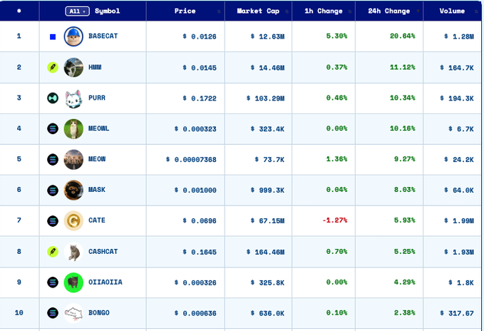Sort the table by Market Cap column

coord(258,11)
